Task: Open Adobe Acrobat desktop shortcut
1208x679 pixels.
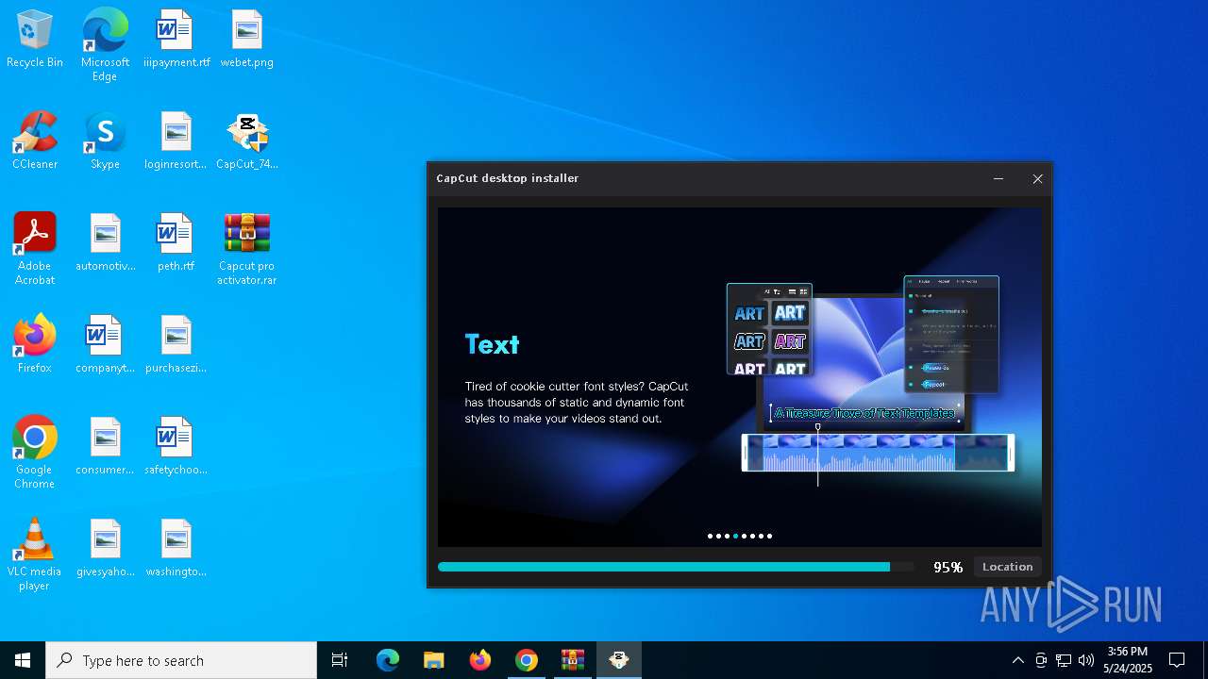Action: coord(35,249)
